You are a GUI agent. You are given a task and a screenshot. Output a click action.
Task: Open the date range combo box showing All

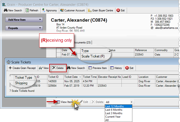click(x=119, y=102)
